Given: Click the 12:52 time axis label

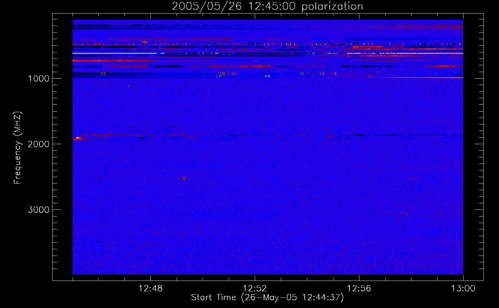Looking at the screenshot, I should click(x=255, y=289).
